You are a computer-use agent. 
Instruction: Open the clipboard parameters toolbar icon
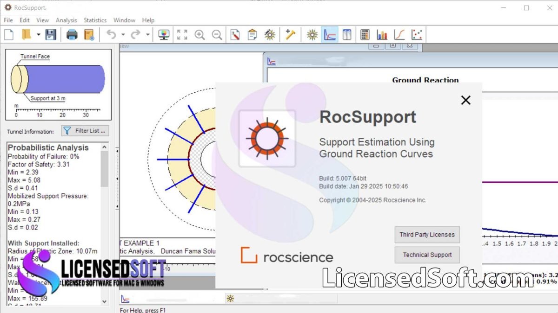pos(252,35)
